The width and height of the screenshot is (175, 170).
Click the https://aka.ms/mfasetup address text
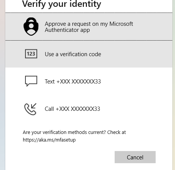pyautogui.click(x=49, y=140)
